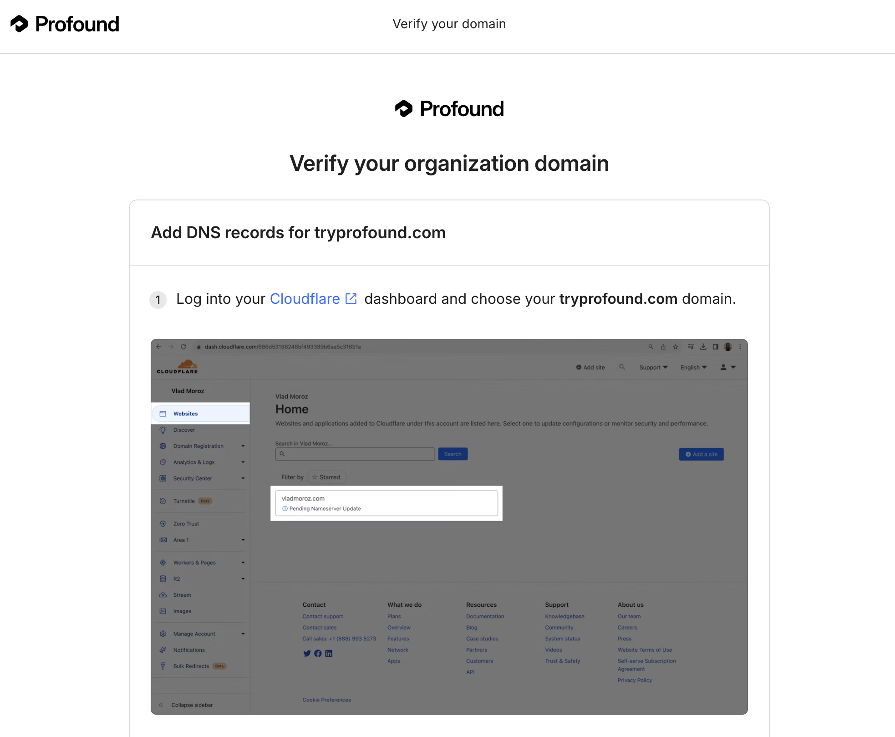Open the user account menu in the screenshot

728,367
